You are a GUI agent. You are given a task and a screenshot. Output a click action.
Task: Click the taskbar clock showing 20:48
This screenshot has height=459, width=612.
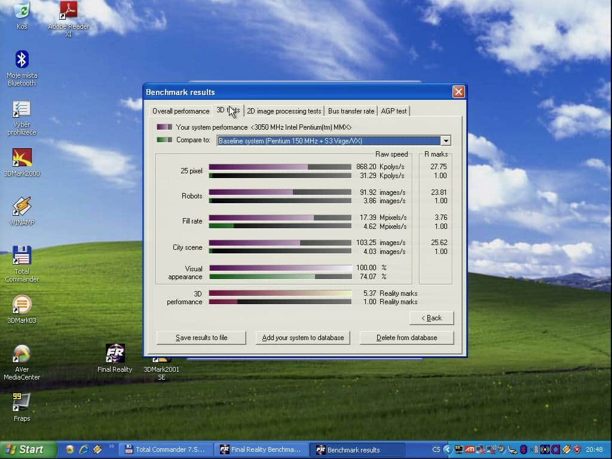click(594, 449)
